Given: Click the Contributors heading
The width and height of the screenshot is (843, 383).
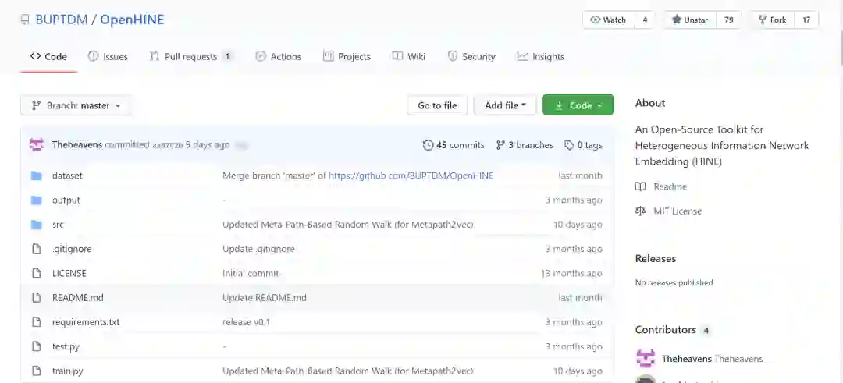Looking at the screenshot, I should (x=666, y=330).
